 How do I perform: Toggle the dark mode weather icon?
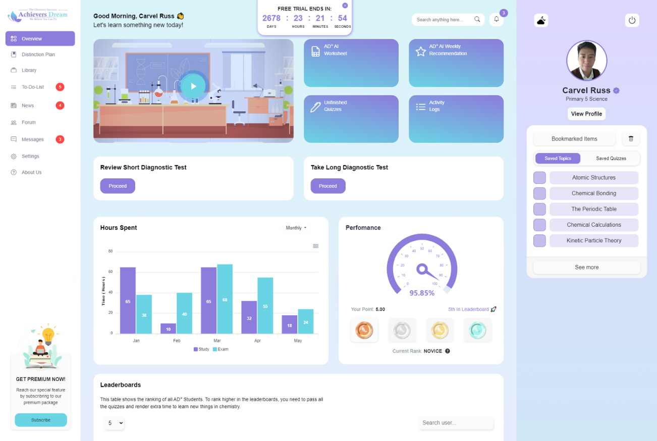coord(541,20)
